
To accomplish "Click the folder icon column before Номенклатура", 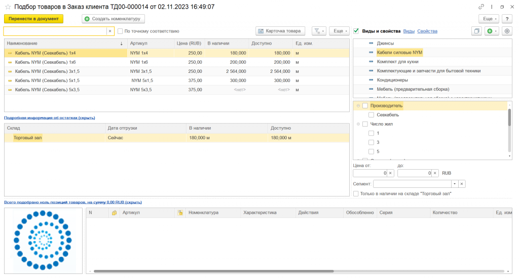I will [180, 213].
